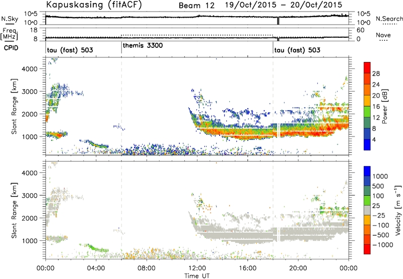Click the 'N.Sky' legend label
Viewport: 403px width, 279px height.
(10, 19)
